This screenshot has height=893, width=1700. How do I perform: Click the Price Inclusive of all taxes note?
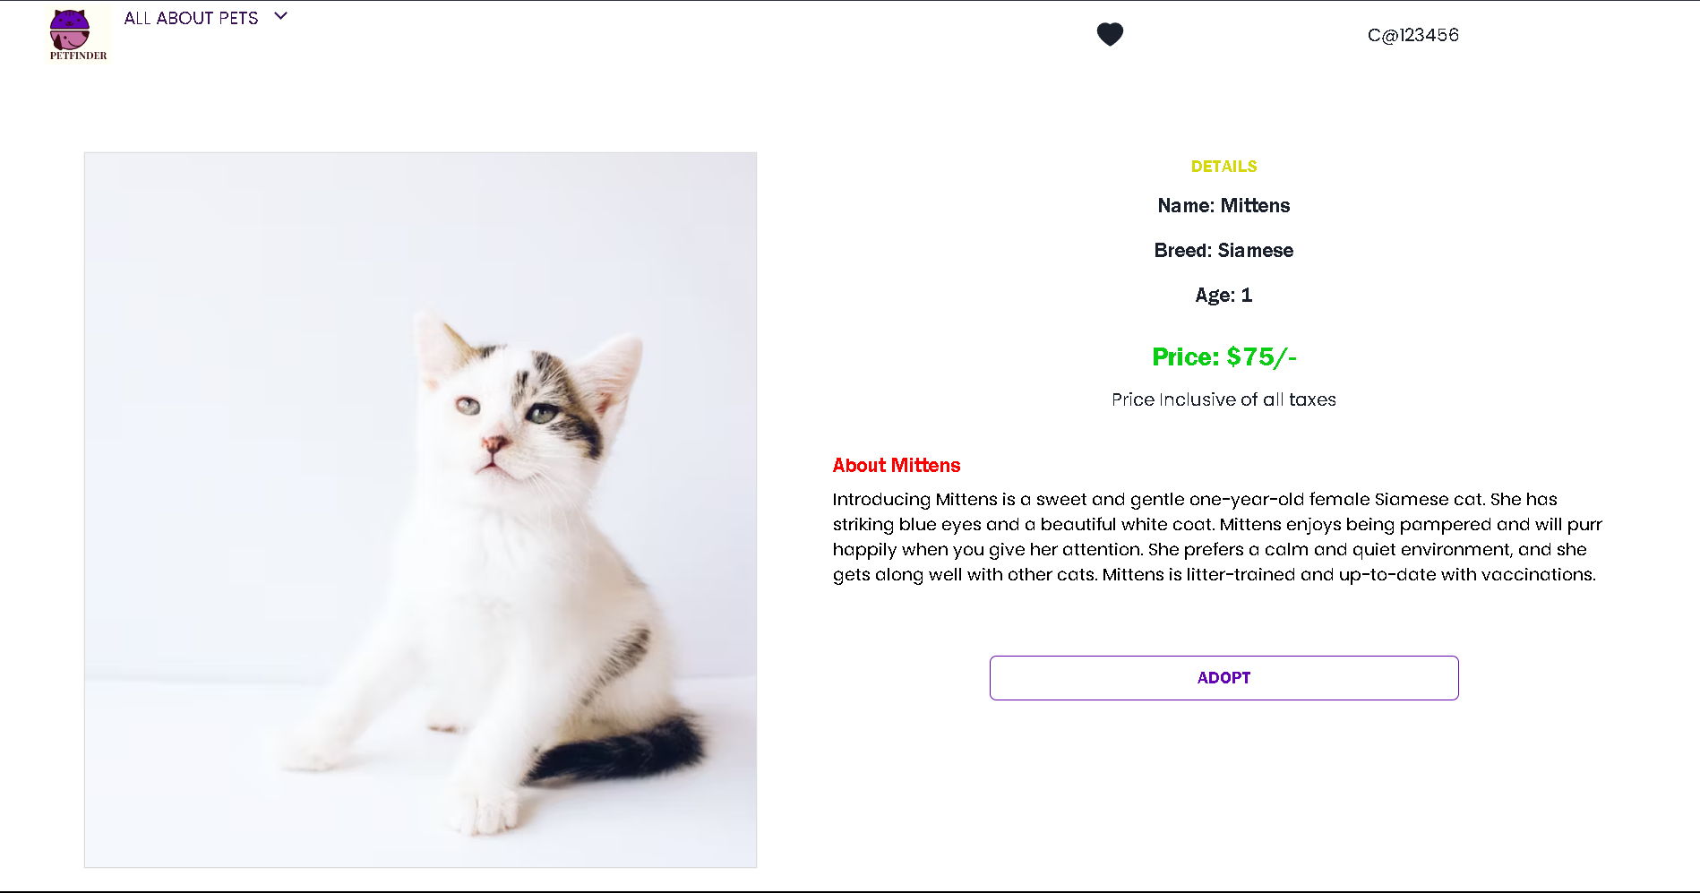1223,399
